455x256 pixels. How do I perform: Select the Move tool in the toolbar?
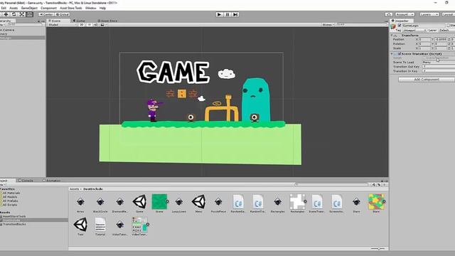tap(6, 14)
